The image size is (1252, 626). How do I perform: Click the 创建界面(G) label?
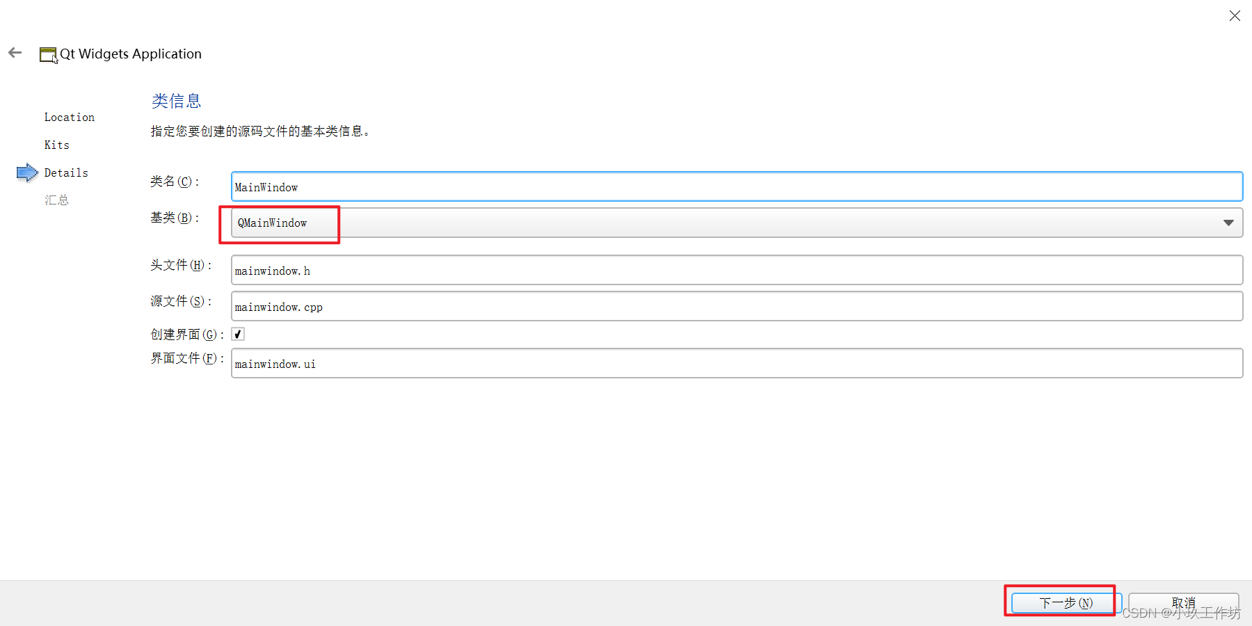[187, 335]
